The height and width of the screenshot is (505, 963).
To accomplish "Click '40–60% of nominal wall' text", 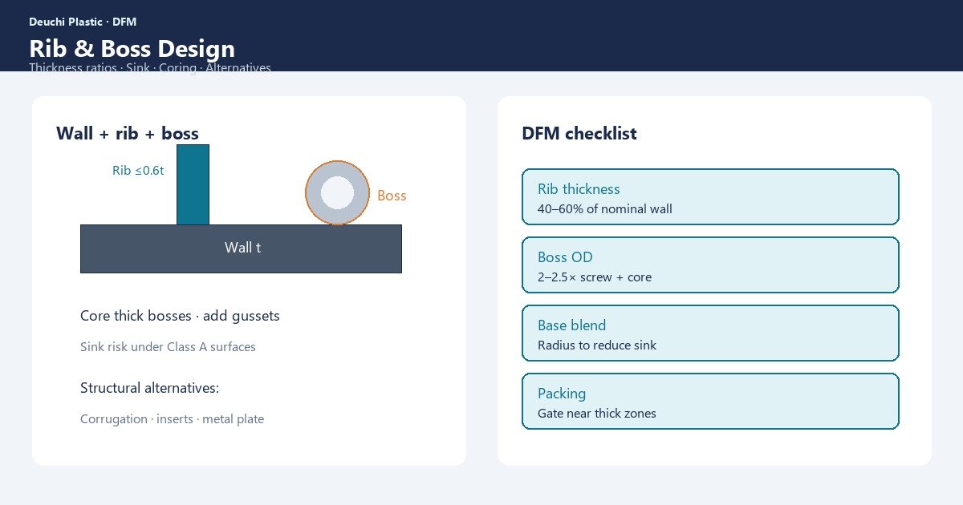I will [x=605, y=209].
